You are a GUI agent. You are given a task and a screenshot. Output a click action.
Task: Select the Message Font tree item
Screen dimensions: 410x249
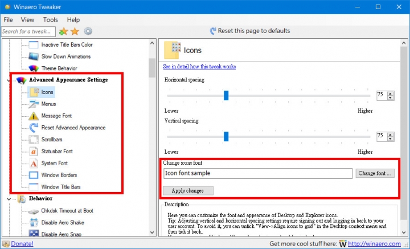56,116
